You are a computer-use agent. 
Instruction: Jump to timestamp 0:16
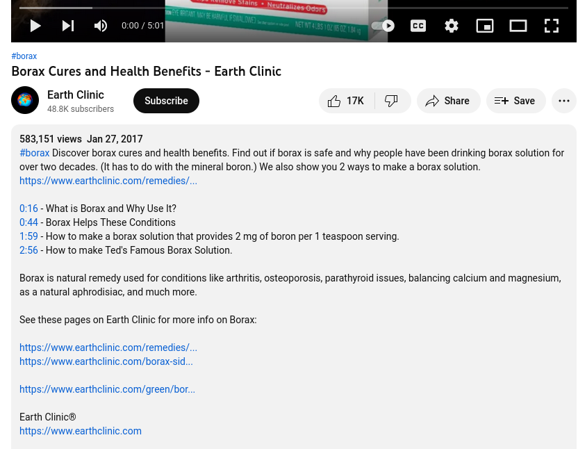28,209
